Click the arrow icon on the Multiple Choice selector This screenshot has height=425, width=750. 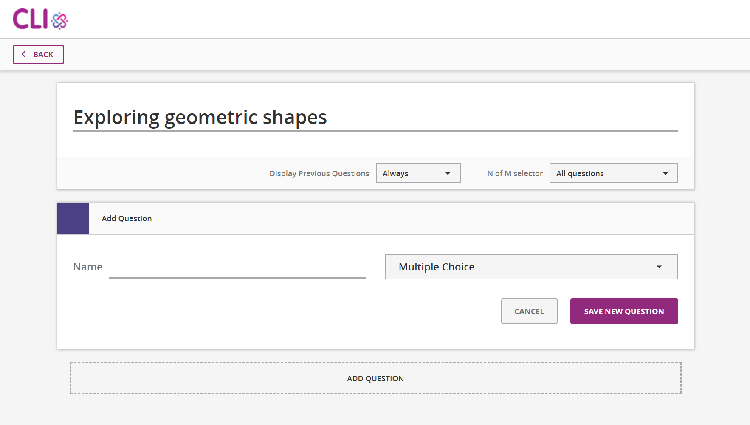pyautogui.click(x=659, y=267)
